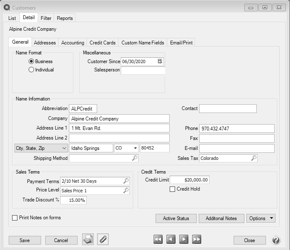290x250 pixels.
Task: Select the General sub-tab
Action: [20, 42]
